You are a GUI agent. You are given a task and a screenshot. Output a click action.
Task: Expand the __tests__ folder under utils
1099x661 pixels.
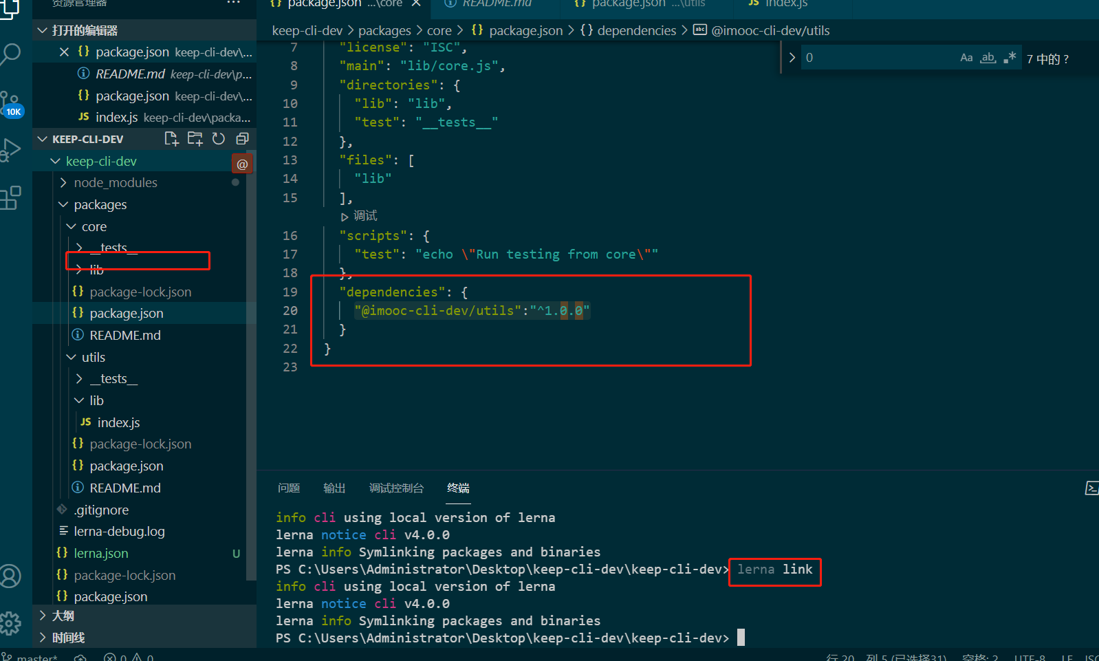click(80, 379)
